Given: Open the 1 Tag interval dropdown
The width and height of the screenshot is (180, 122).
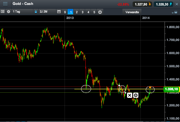Looking at the screenshot, I should click(22, 12).
